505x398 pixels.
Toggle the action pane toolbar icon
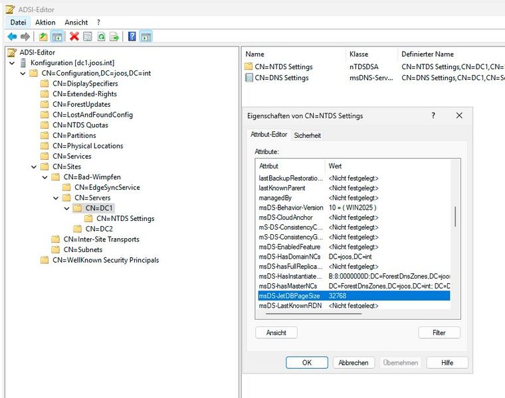(146, 36)
